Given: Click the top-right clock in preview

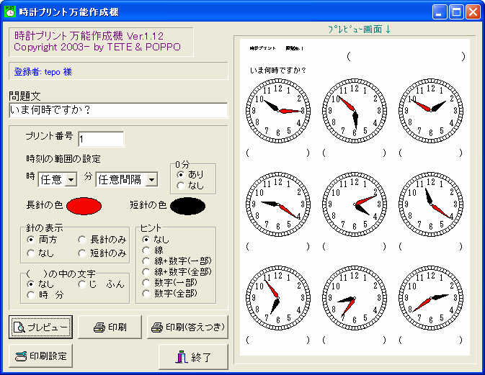Looking at the screenshot, I should click(x=431, y=111).
